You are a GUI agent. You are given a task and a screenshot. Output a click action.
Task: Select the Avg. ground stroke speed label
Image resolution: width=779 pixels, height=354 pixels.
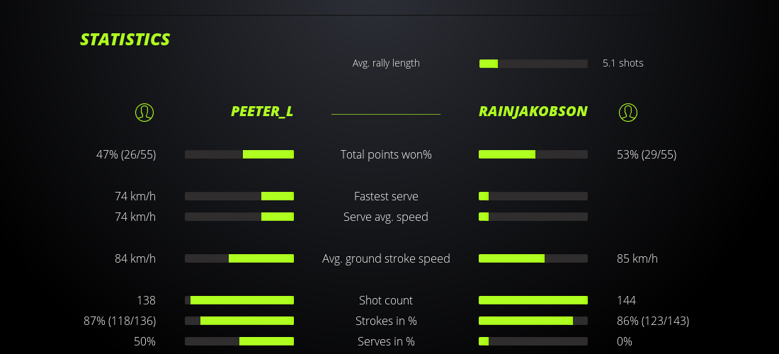(x=386, y=258)
